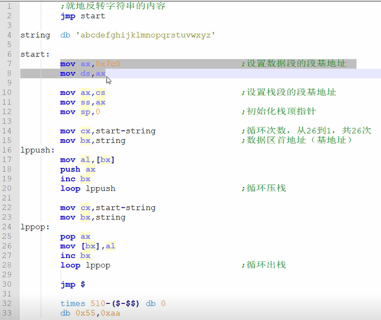Screen dimensions: 381x320
Task: Click 'start-string' expression on line 14
Action: point(126,131)
